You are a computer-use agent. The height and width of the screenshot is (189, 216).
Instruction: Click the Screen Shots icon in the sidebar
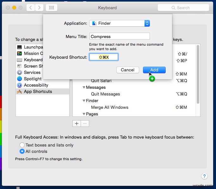(x=19, y=66)
